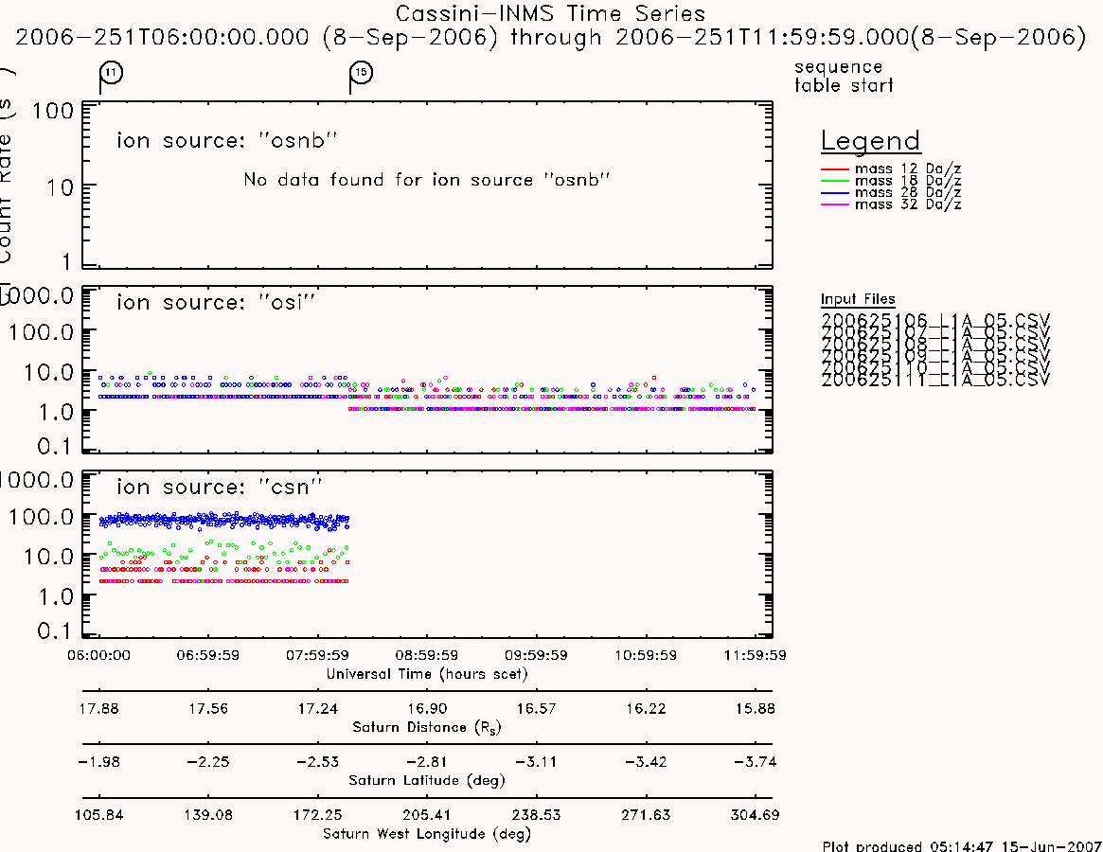Click the Saturn Latitude value -2.81
Image resolution: width=1103 pixels, height=852 pixels.
point(427,762)
